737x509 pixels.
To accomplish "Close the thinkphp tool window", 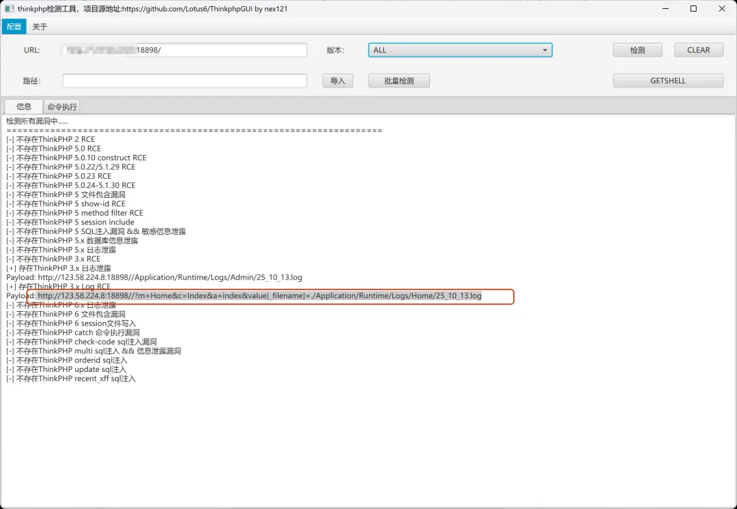I will pyautogui.click(x=722, y=8).
